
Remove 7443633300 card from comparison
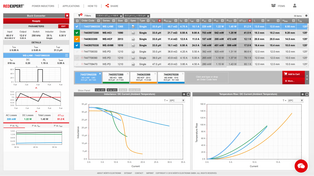coord(155,74)
